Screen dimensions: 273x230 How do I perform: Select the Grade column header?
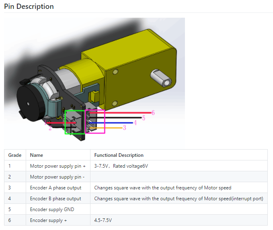15,155
